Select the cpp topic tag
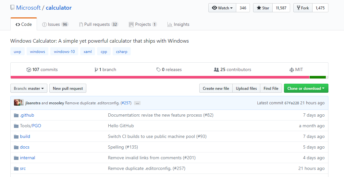Image resolution: width=344 pixels, height=177 pixels. (x=104, y=51)
